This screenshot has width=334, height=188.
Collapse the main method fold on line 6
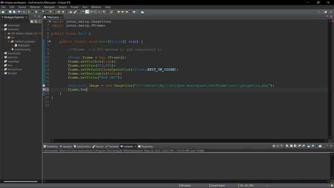50,41
